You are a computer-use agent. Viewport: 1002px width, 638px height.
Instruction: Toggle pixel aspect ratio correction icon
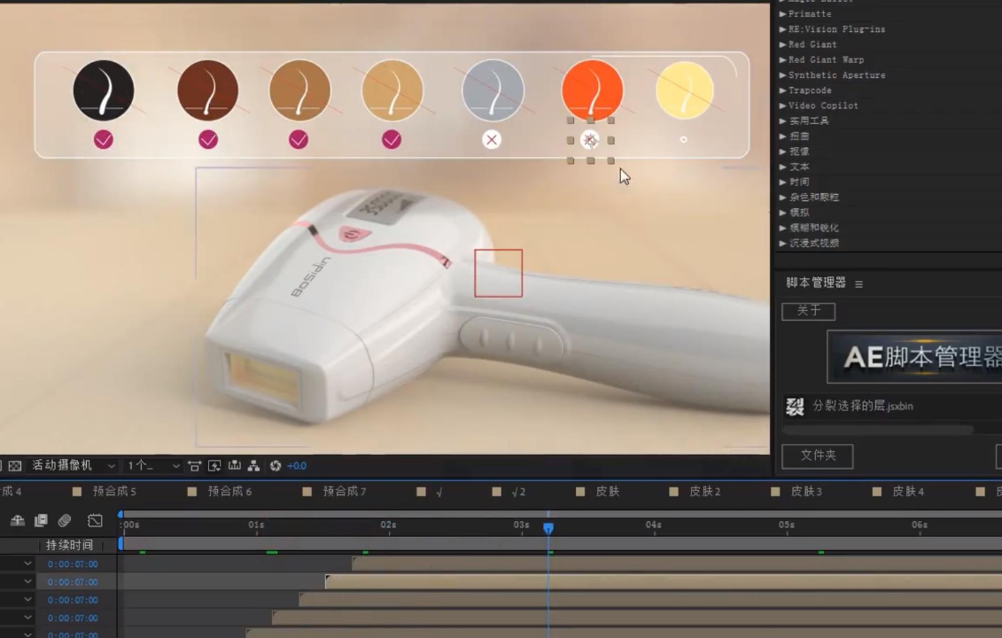tap(194, 466)
